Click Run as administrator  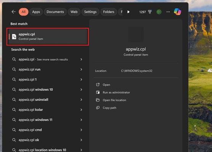116,92
